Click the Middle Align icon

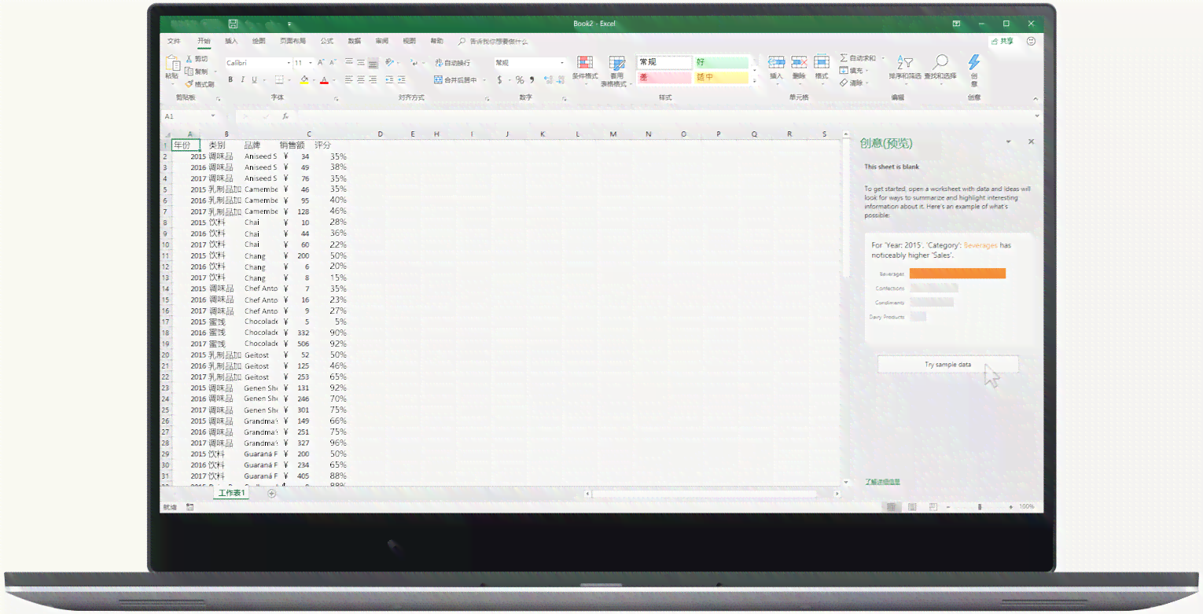[x=360, y=62]
